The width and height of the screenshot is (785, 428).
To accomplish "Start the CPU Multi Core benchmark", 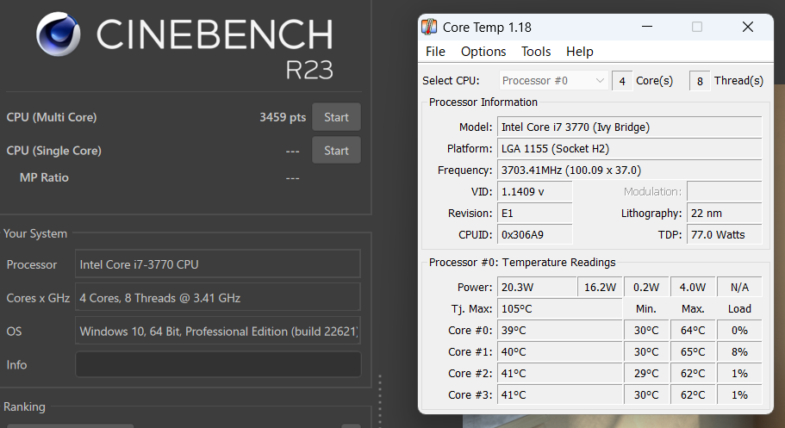I will pyautogui.click(x=336, y=117).
